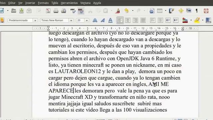Click the word Minecraft in the document text
This screenshot has width=213, height=120.
tap(72, 97)
